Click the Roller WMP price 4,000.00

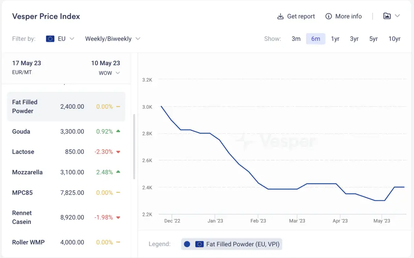pos(72,242)
